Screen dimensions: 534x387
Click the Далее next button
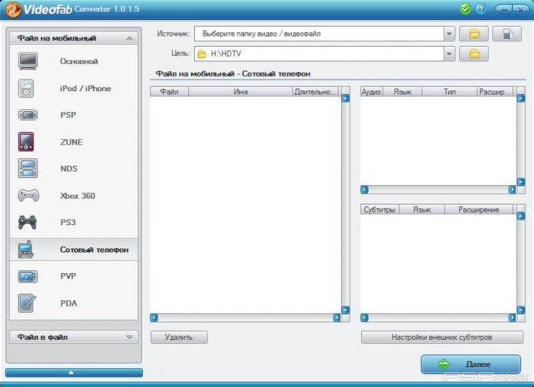coord(471,364)
